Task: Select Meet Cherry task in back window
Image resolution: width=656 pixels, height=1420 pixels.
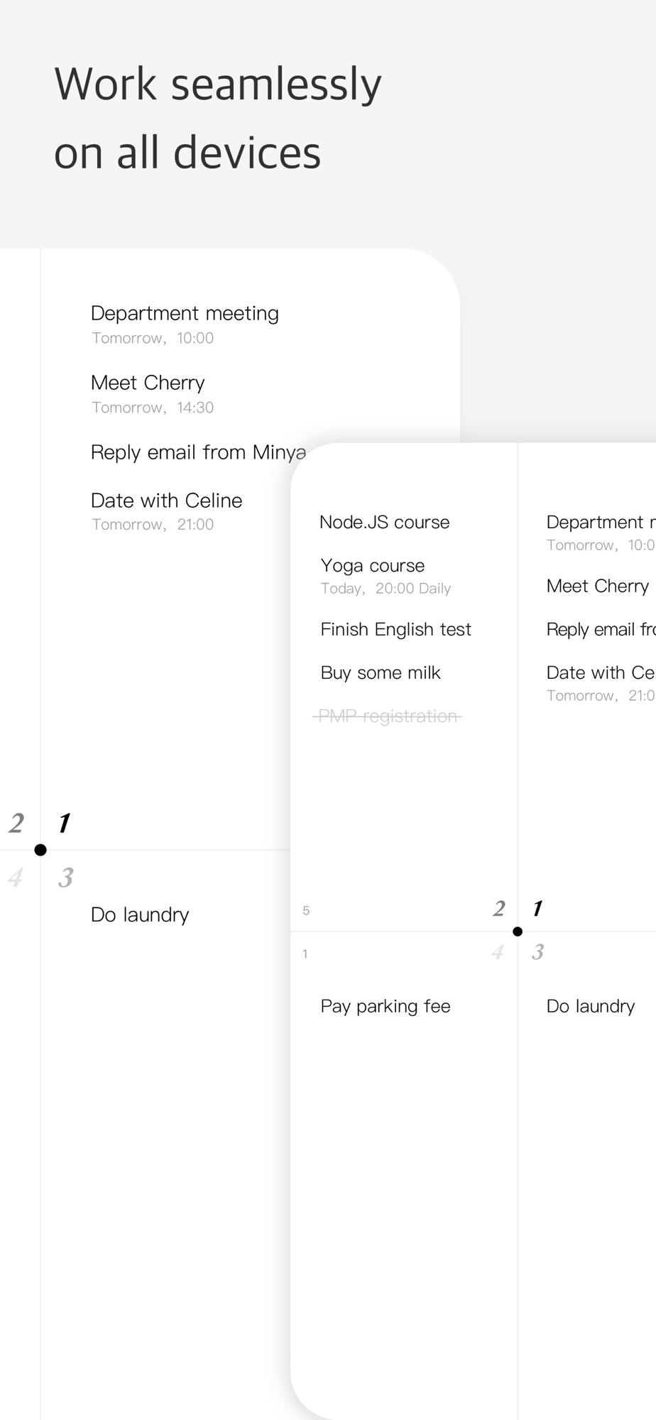Action: [148, 383]
